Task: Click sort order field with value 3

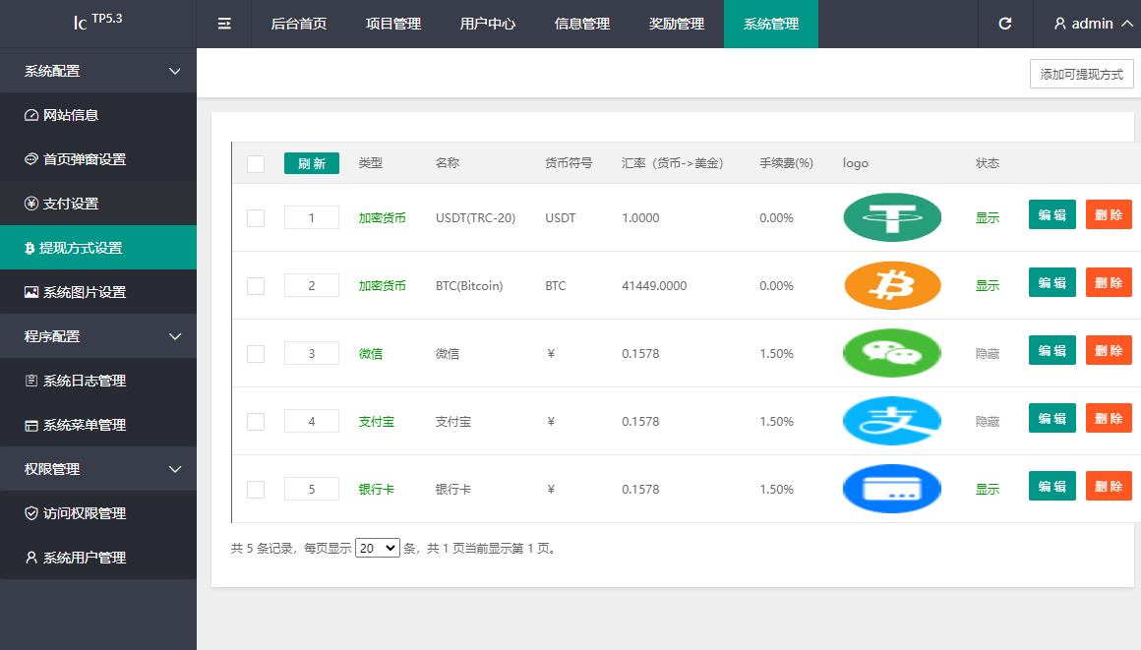Action: [x=312, y=353]
